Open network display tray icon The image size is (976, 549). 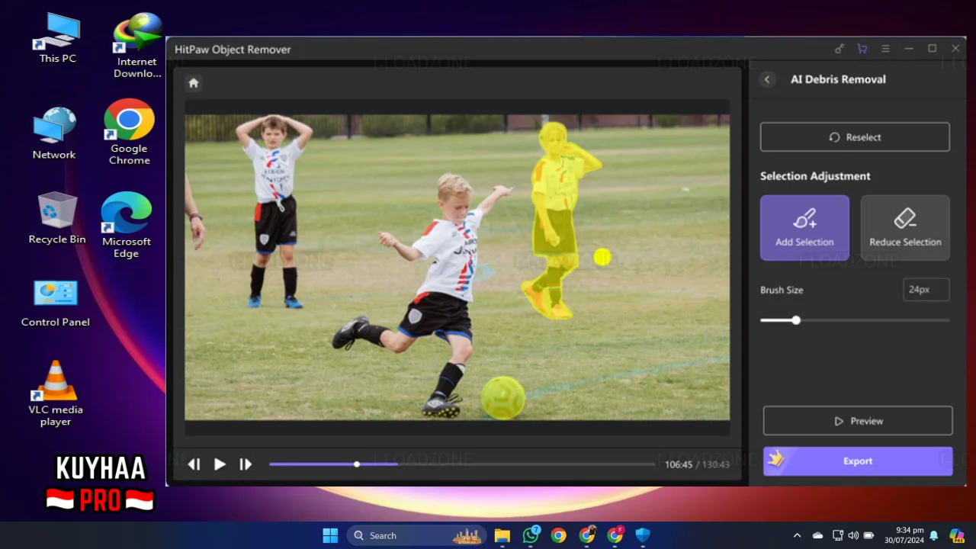point(838,535)
